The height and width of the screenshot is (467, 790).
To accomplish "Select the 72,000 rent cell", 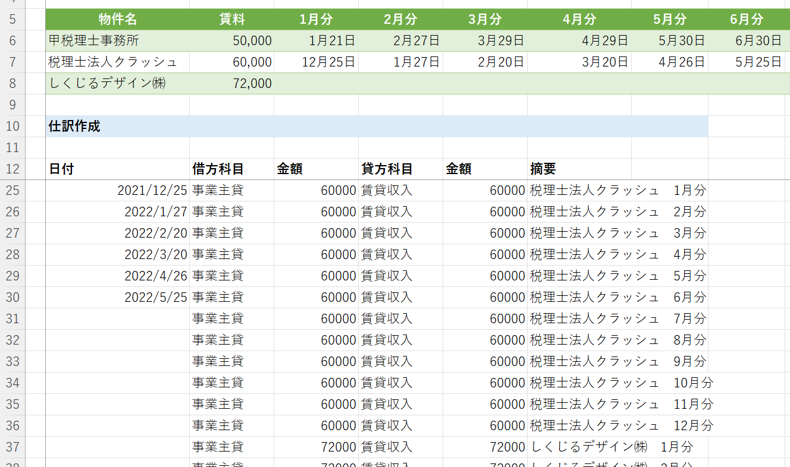I will (x=231, y=84).
